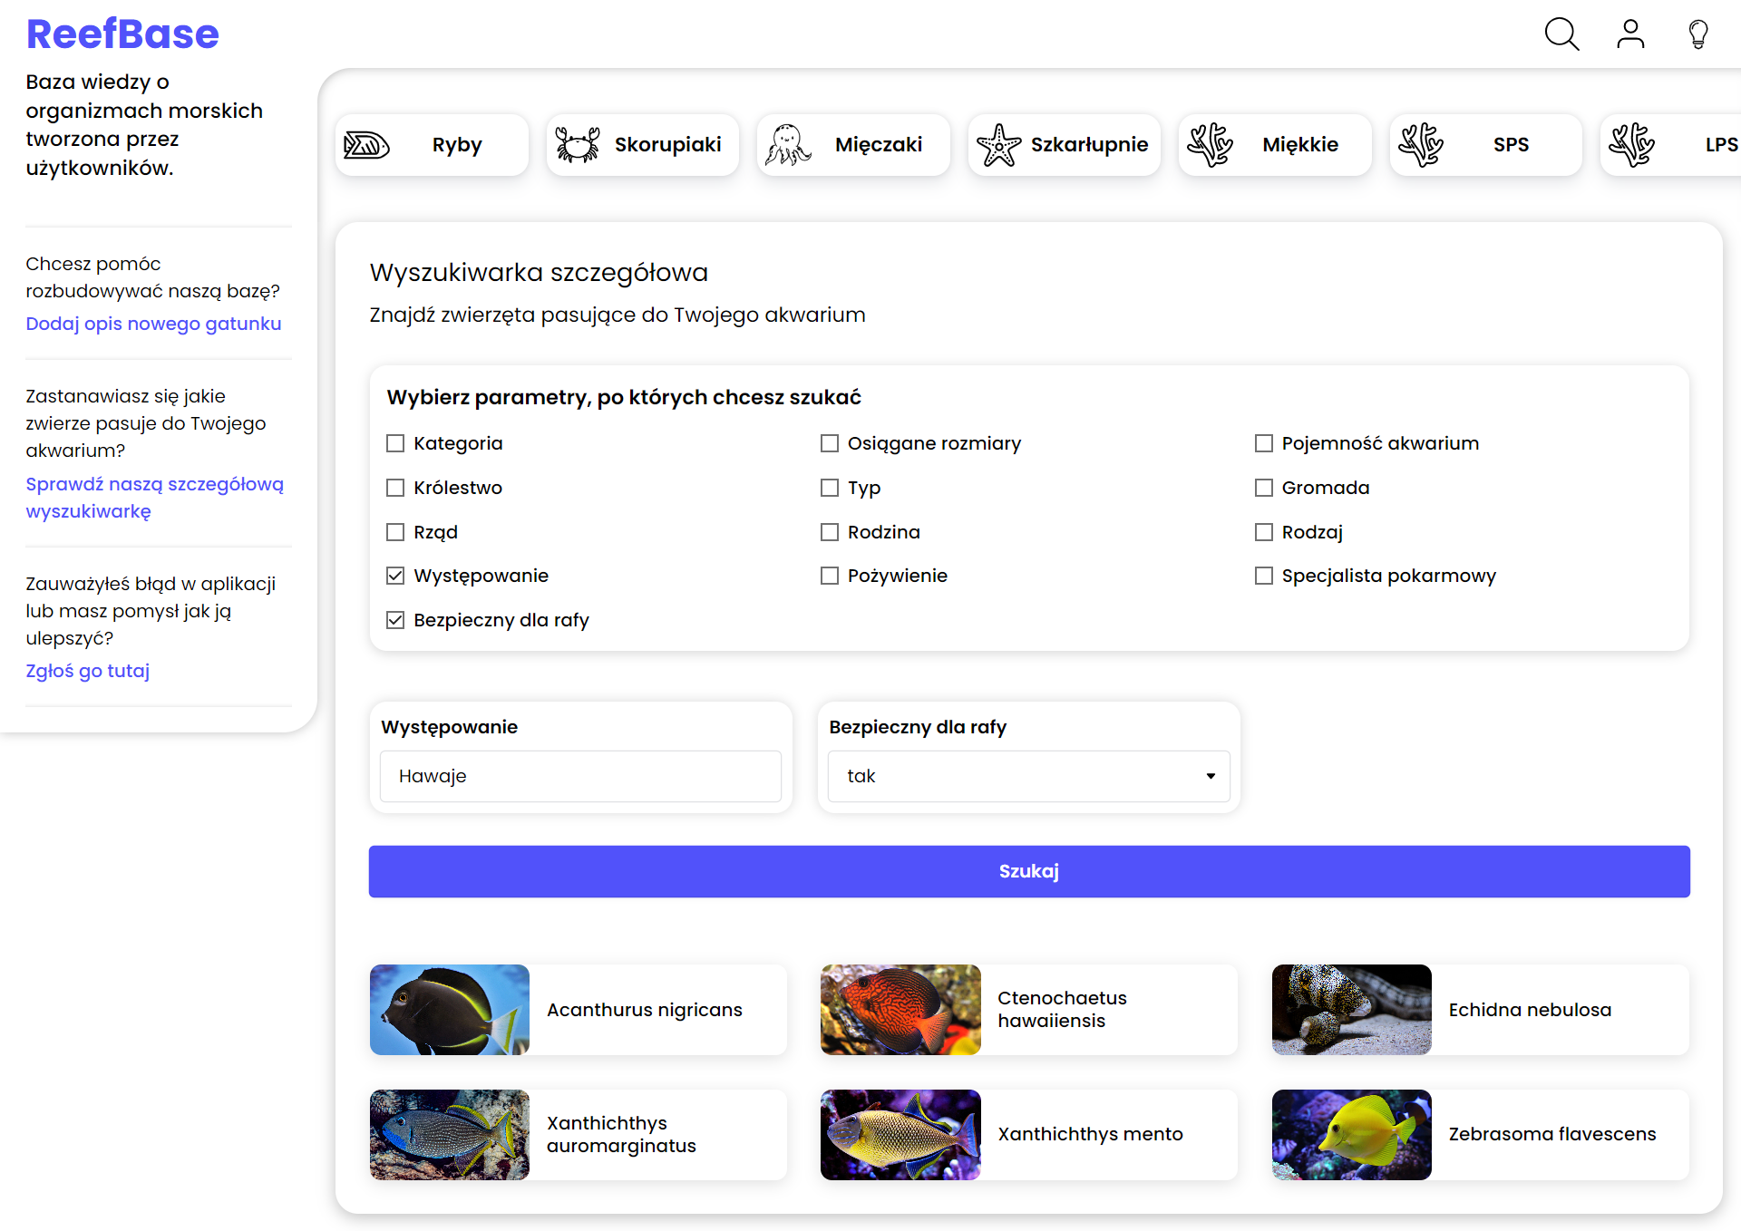The width and height of the screenshot is (1741, 1231).
Task: Click the search magnifier icon
Action: pyautogui.click(x=1561, y=34)
